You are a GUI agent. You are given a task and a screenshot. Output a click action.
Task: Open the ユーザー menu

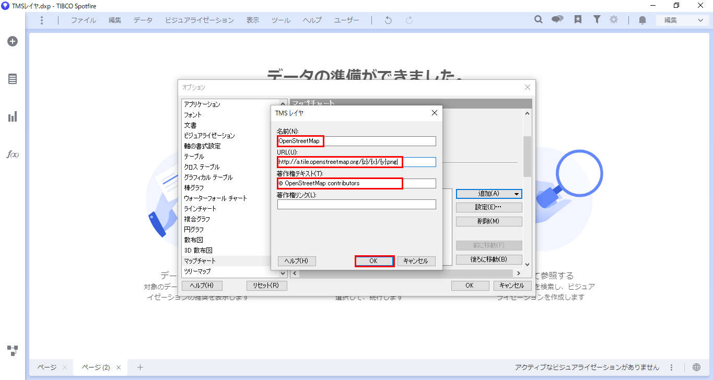(347, 20)
